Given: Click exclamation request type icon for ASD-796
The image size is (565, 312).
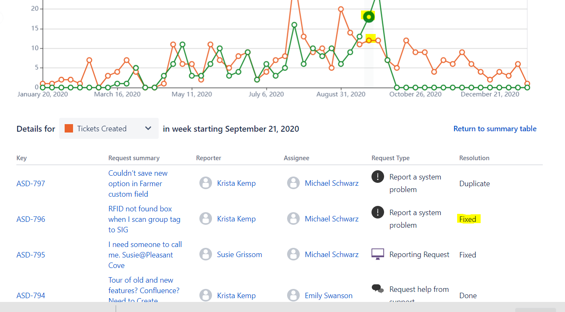Looking at the screenshot, I should click(378, 212).
